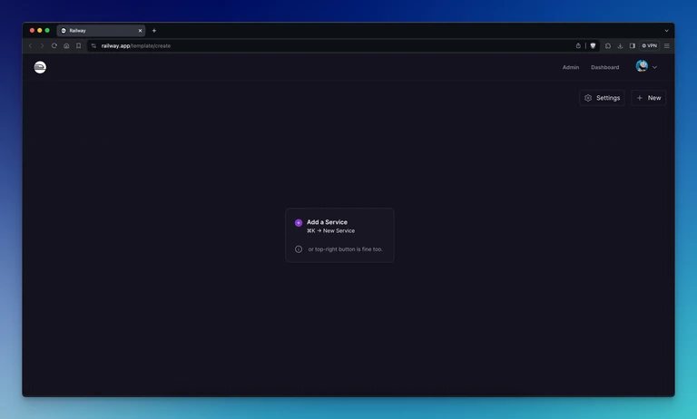The width and height of the screenshot is (697, 419).
Task: Click 'or top-right button is fine too.' text
Action: [346, 249]
